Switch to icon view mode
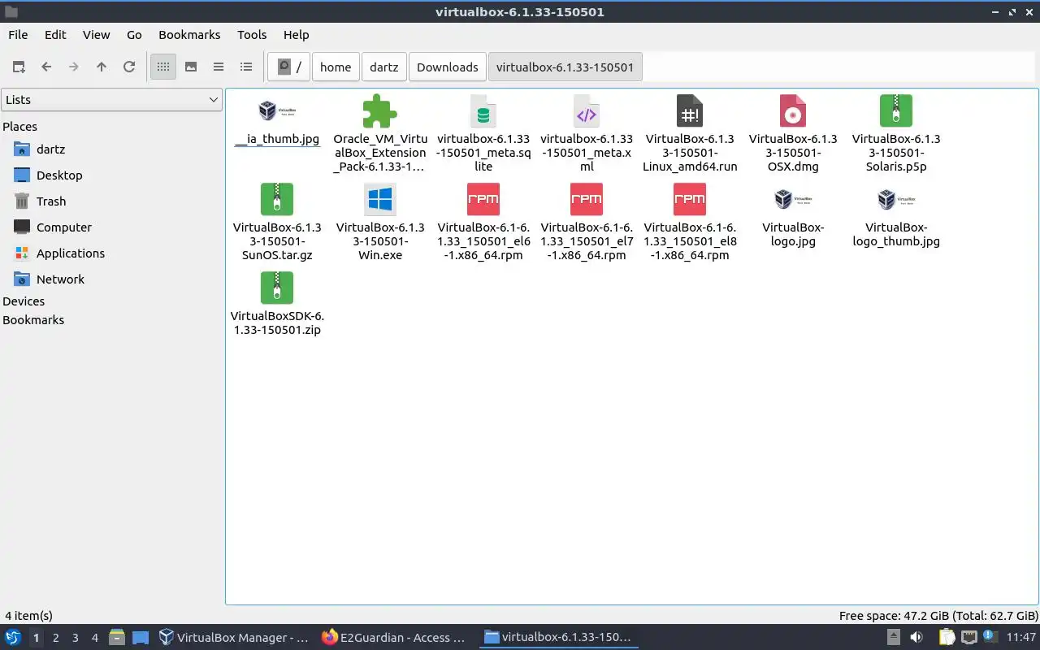Viewport: 1040px width, 650px height. pos(163,67)
